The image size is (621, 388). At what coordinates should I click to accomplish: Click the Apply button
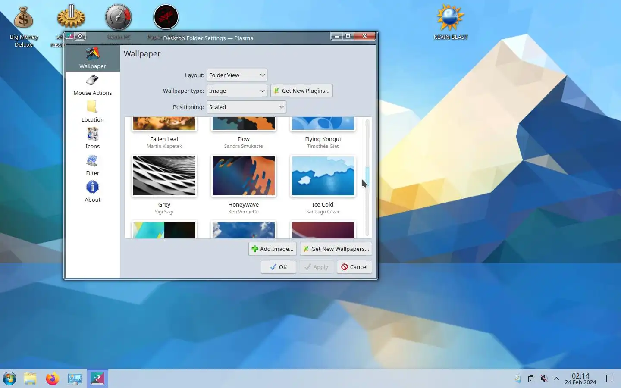click(317, 267)
